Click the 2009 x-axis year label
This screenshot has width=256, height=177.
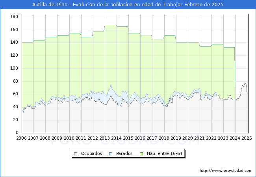point(57,138)
